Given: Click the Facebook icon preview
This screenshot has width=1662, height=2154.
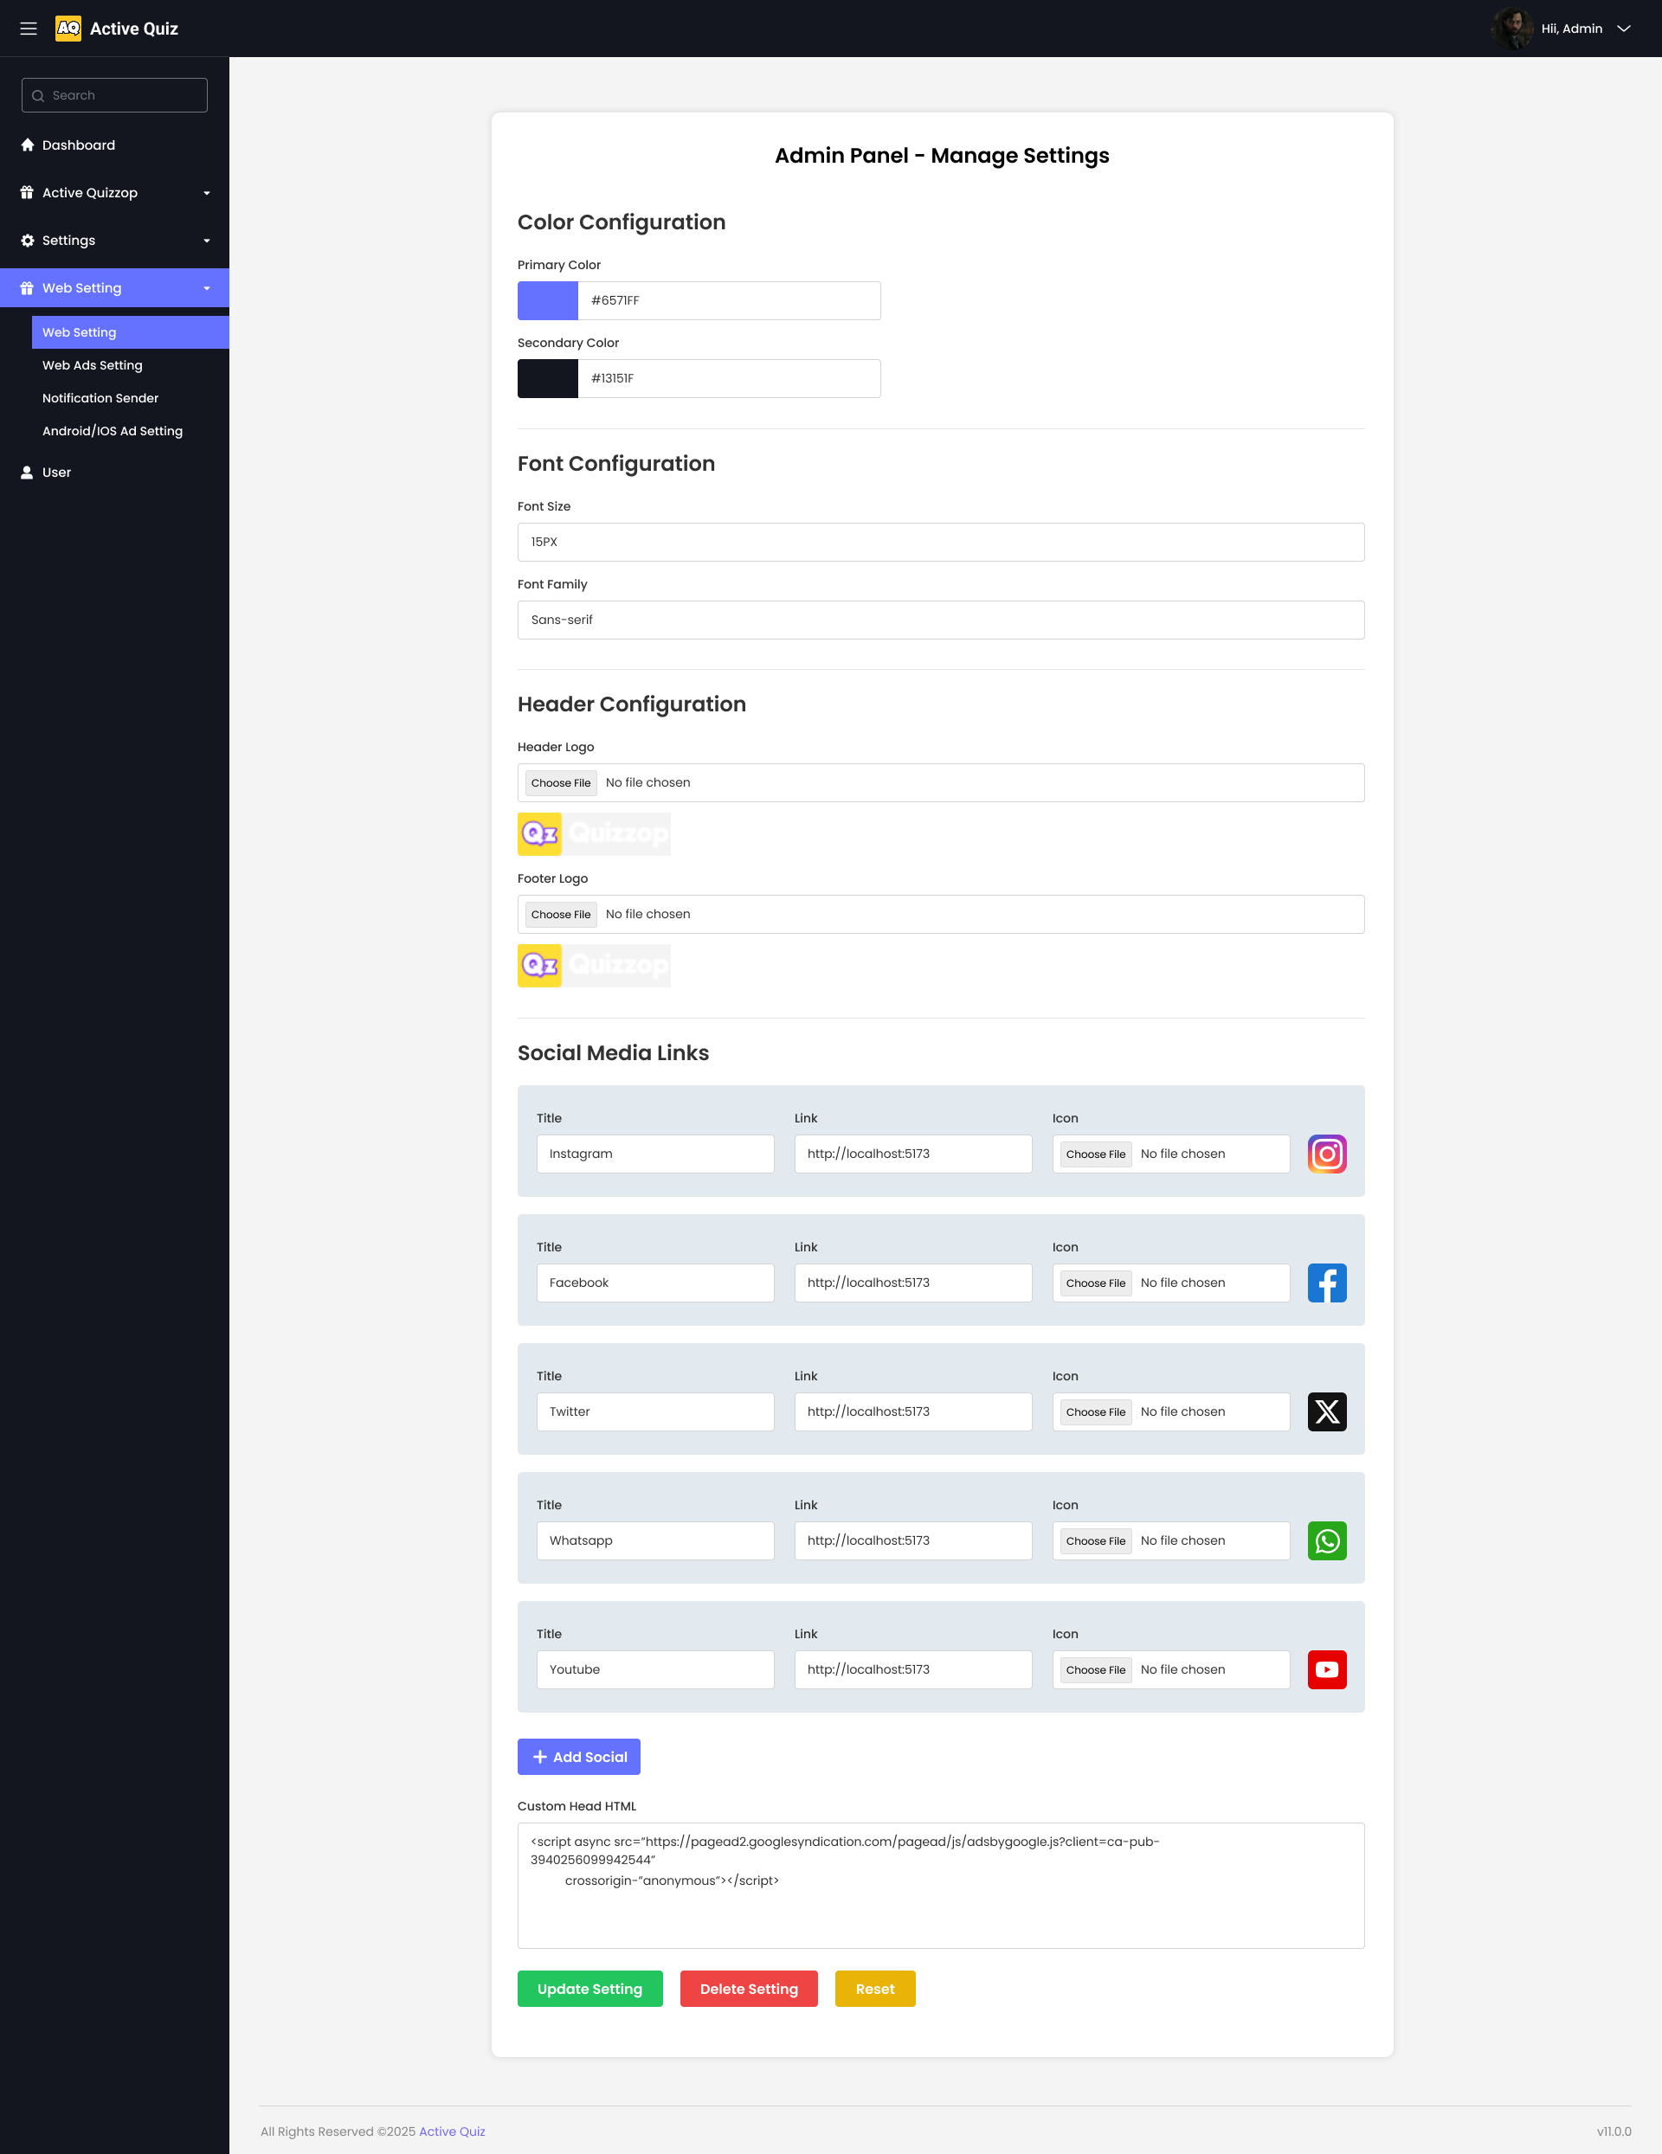Looking at the screenshot, I should [x=1327, y=1283].
